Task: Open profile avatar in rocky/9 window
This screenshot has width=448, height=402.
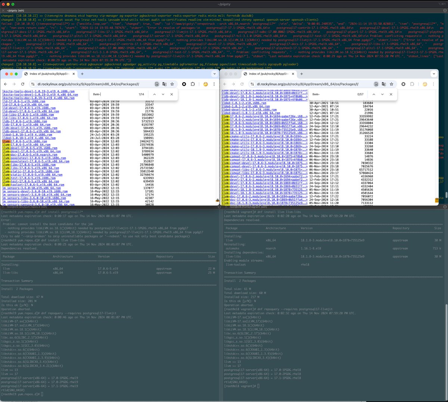Action: coord(205,84)
